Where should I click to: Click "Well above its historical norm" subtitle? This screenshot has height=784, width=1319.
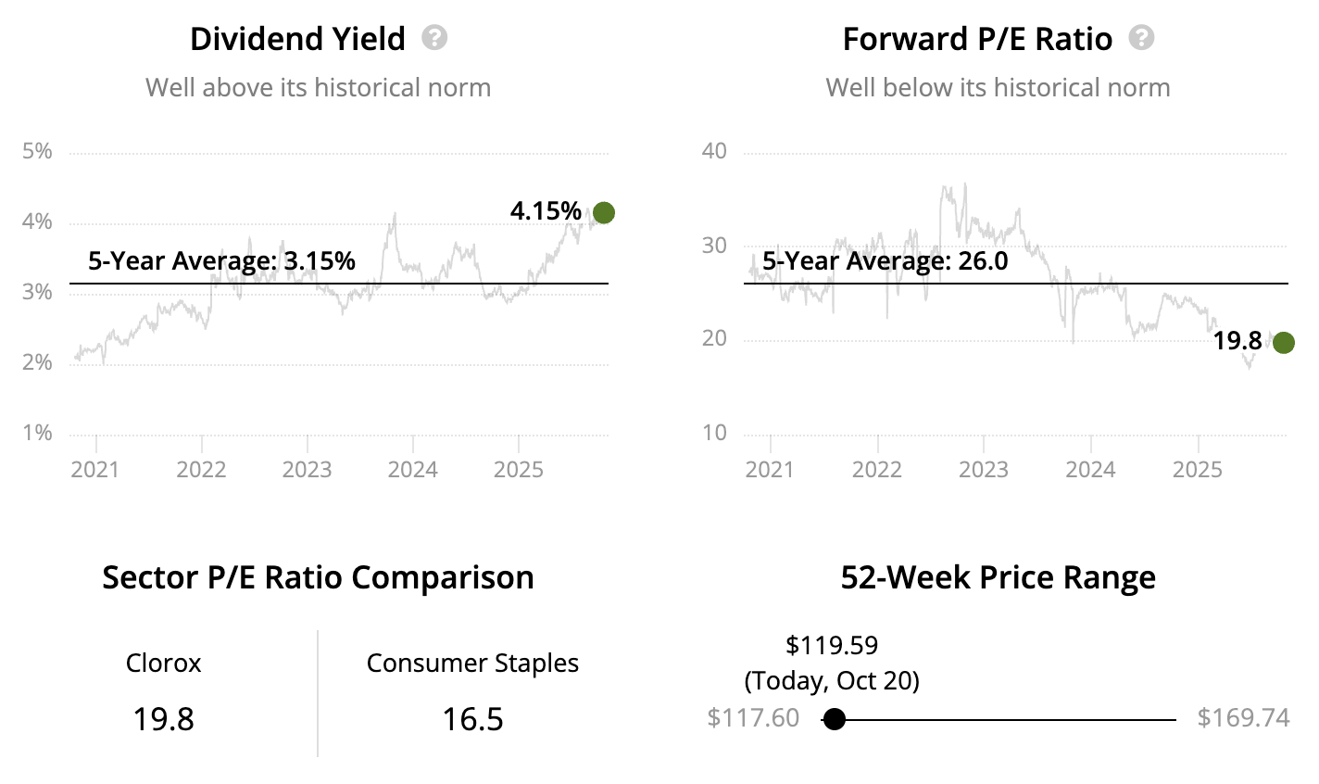point(318,88)
